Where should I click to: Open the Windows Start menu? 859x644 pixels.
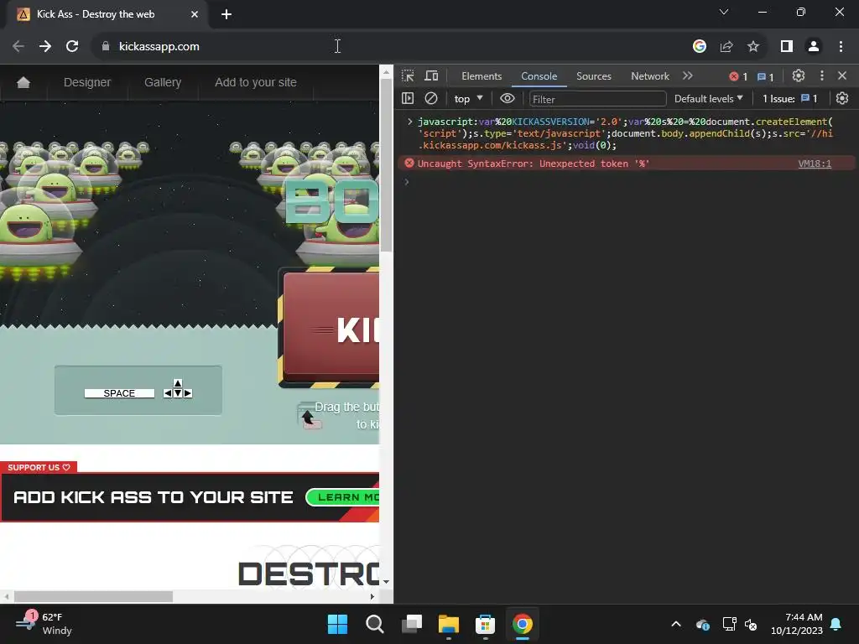[x=337, y=624]
